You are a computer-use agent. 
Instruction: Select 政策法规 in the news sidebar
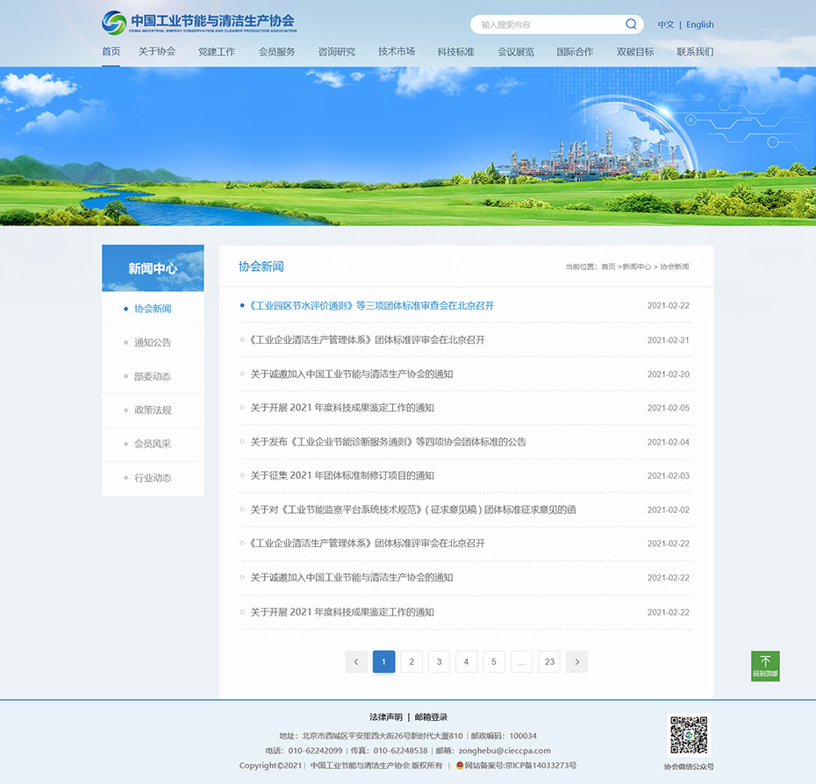coord(153,410)
